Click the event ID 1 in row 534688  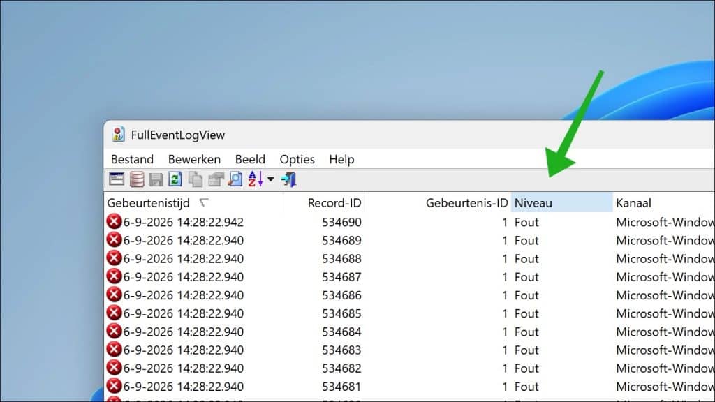504,258
